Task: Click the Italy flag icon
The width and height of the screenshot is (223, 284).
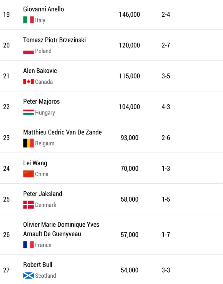Action: (x=28, y=20)
